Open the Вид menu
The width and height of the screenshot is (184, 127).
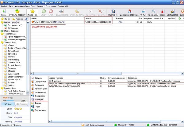[x=11, y=6]
